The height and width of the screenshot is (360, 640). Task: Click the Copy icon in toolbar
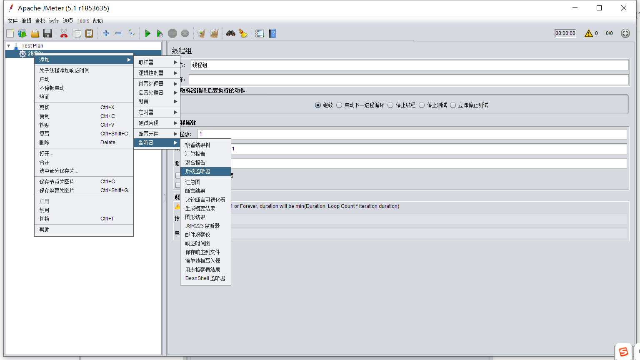(77, 33)
